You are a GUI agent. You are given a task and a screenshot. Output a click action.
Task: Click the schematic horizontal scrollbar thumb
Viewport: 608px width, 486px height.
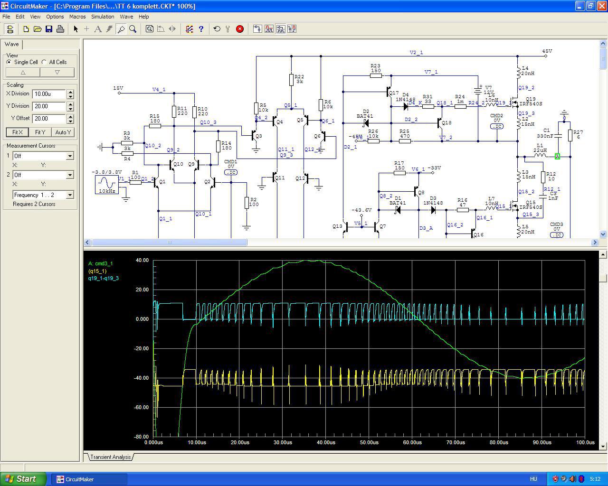coord(169,243)
